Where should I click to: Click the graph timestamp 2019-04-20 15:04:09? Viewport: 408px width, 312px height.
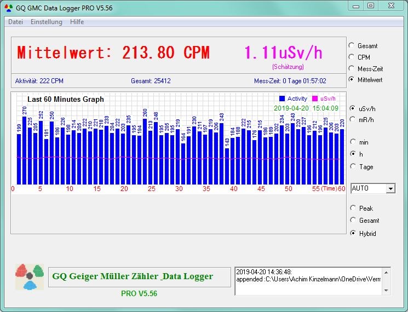coord(306,108)
